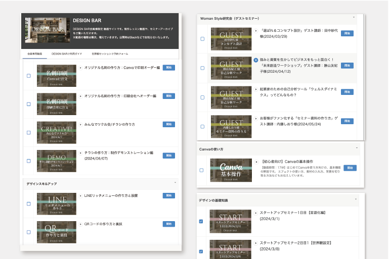
Task: Click play icon next to QRコードの作り方と裏技
Action: coord(80,224)
